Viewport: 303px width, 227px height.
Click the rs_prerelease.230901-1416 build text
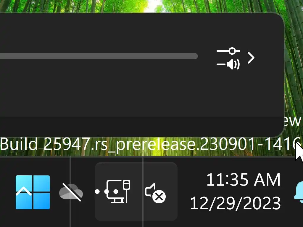[196, 144]
